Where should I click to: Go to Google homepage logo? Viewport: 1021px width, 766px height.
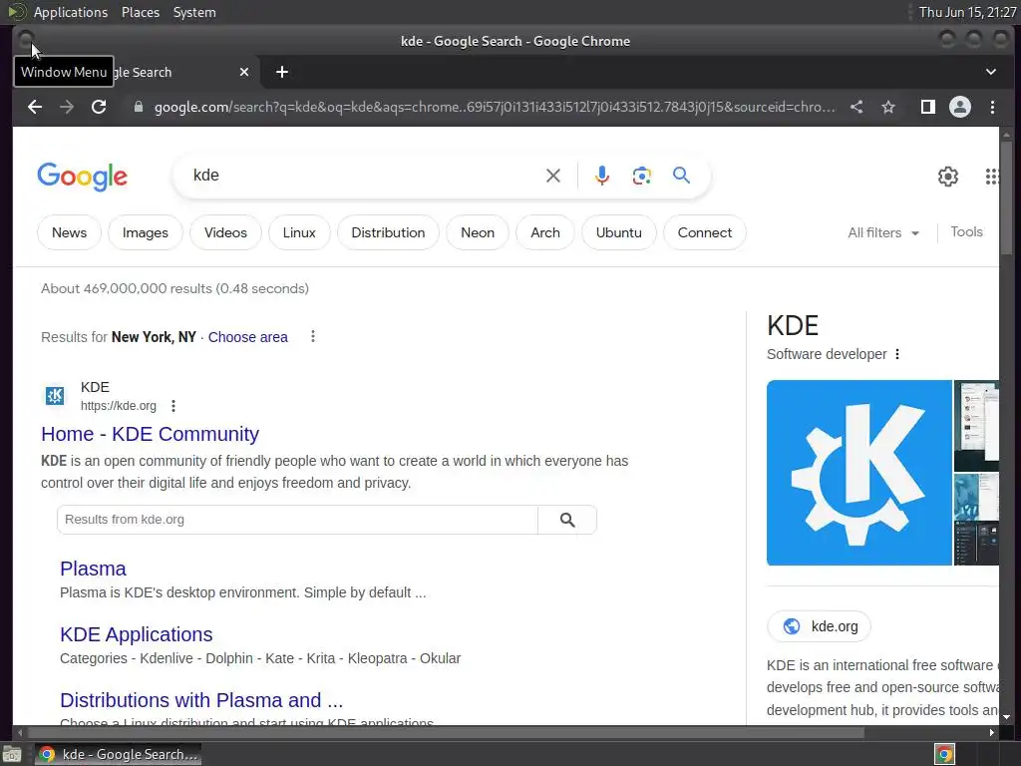point(82,177)
